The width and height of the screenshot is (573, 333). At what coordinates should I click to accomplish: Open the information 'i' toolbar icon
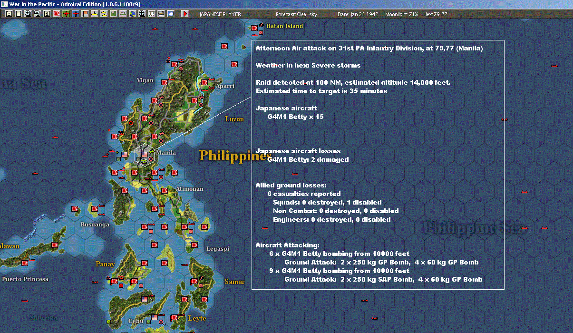47,14
